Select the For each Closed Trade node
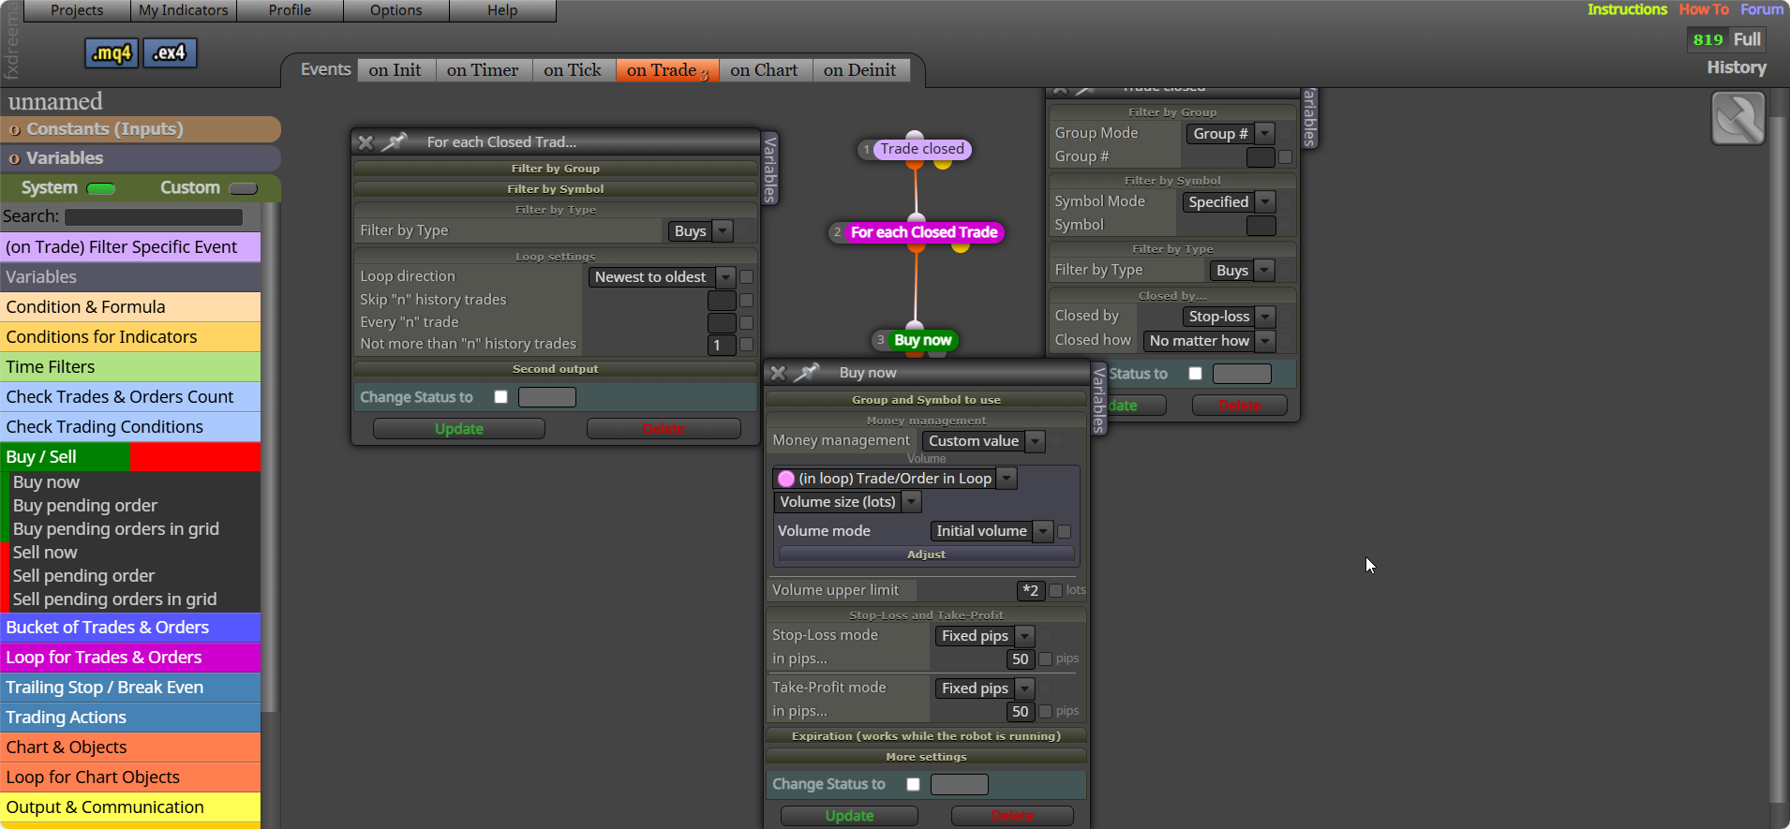This screenshot has width=1790, height=829. [924, 232]
